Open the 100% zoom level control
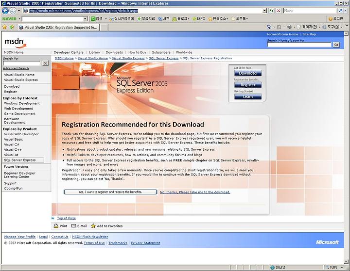 pyautogui.click(x=334, y=267)
